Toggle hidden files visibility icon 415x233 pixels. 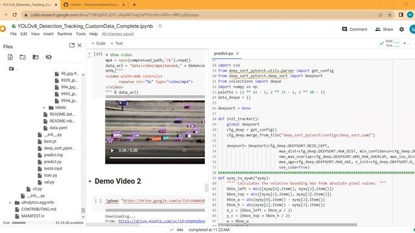point(49,57)
